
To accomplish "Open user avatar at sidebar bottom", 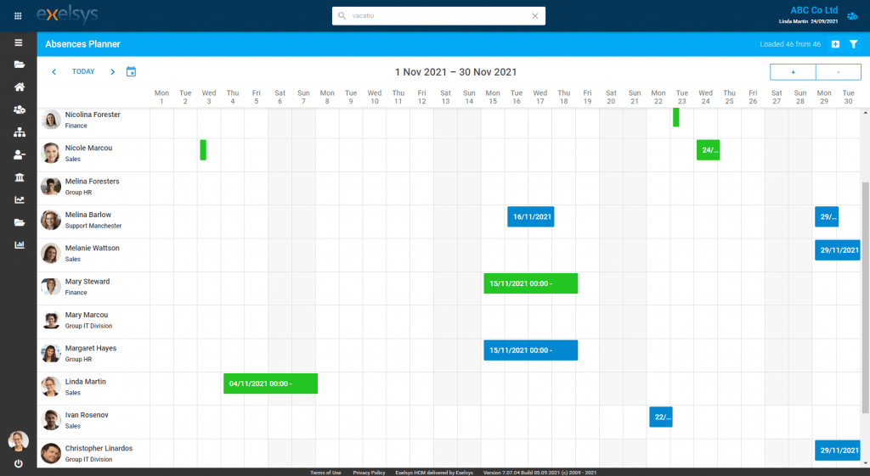I will coord(19,441).
